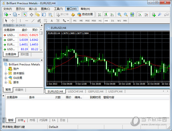Select the vertical line drawing tool

(x=20, y=21)
